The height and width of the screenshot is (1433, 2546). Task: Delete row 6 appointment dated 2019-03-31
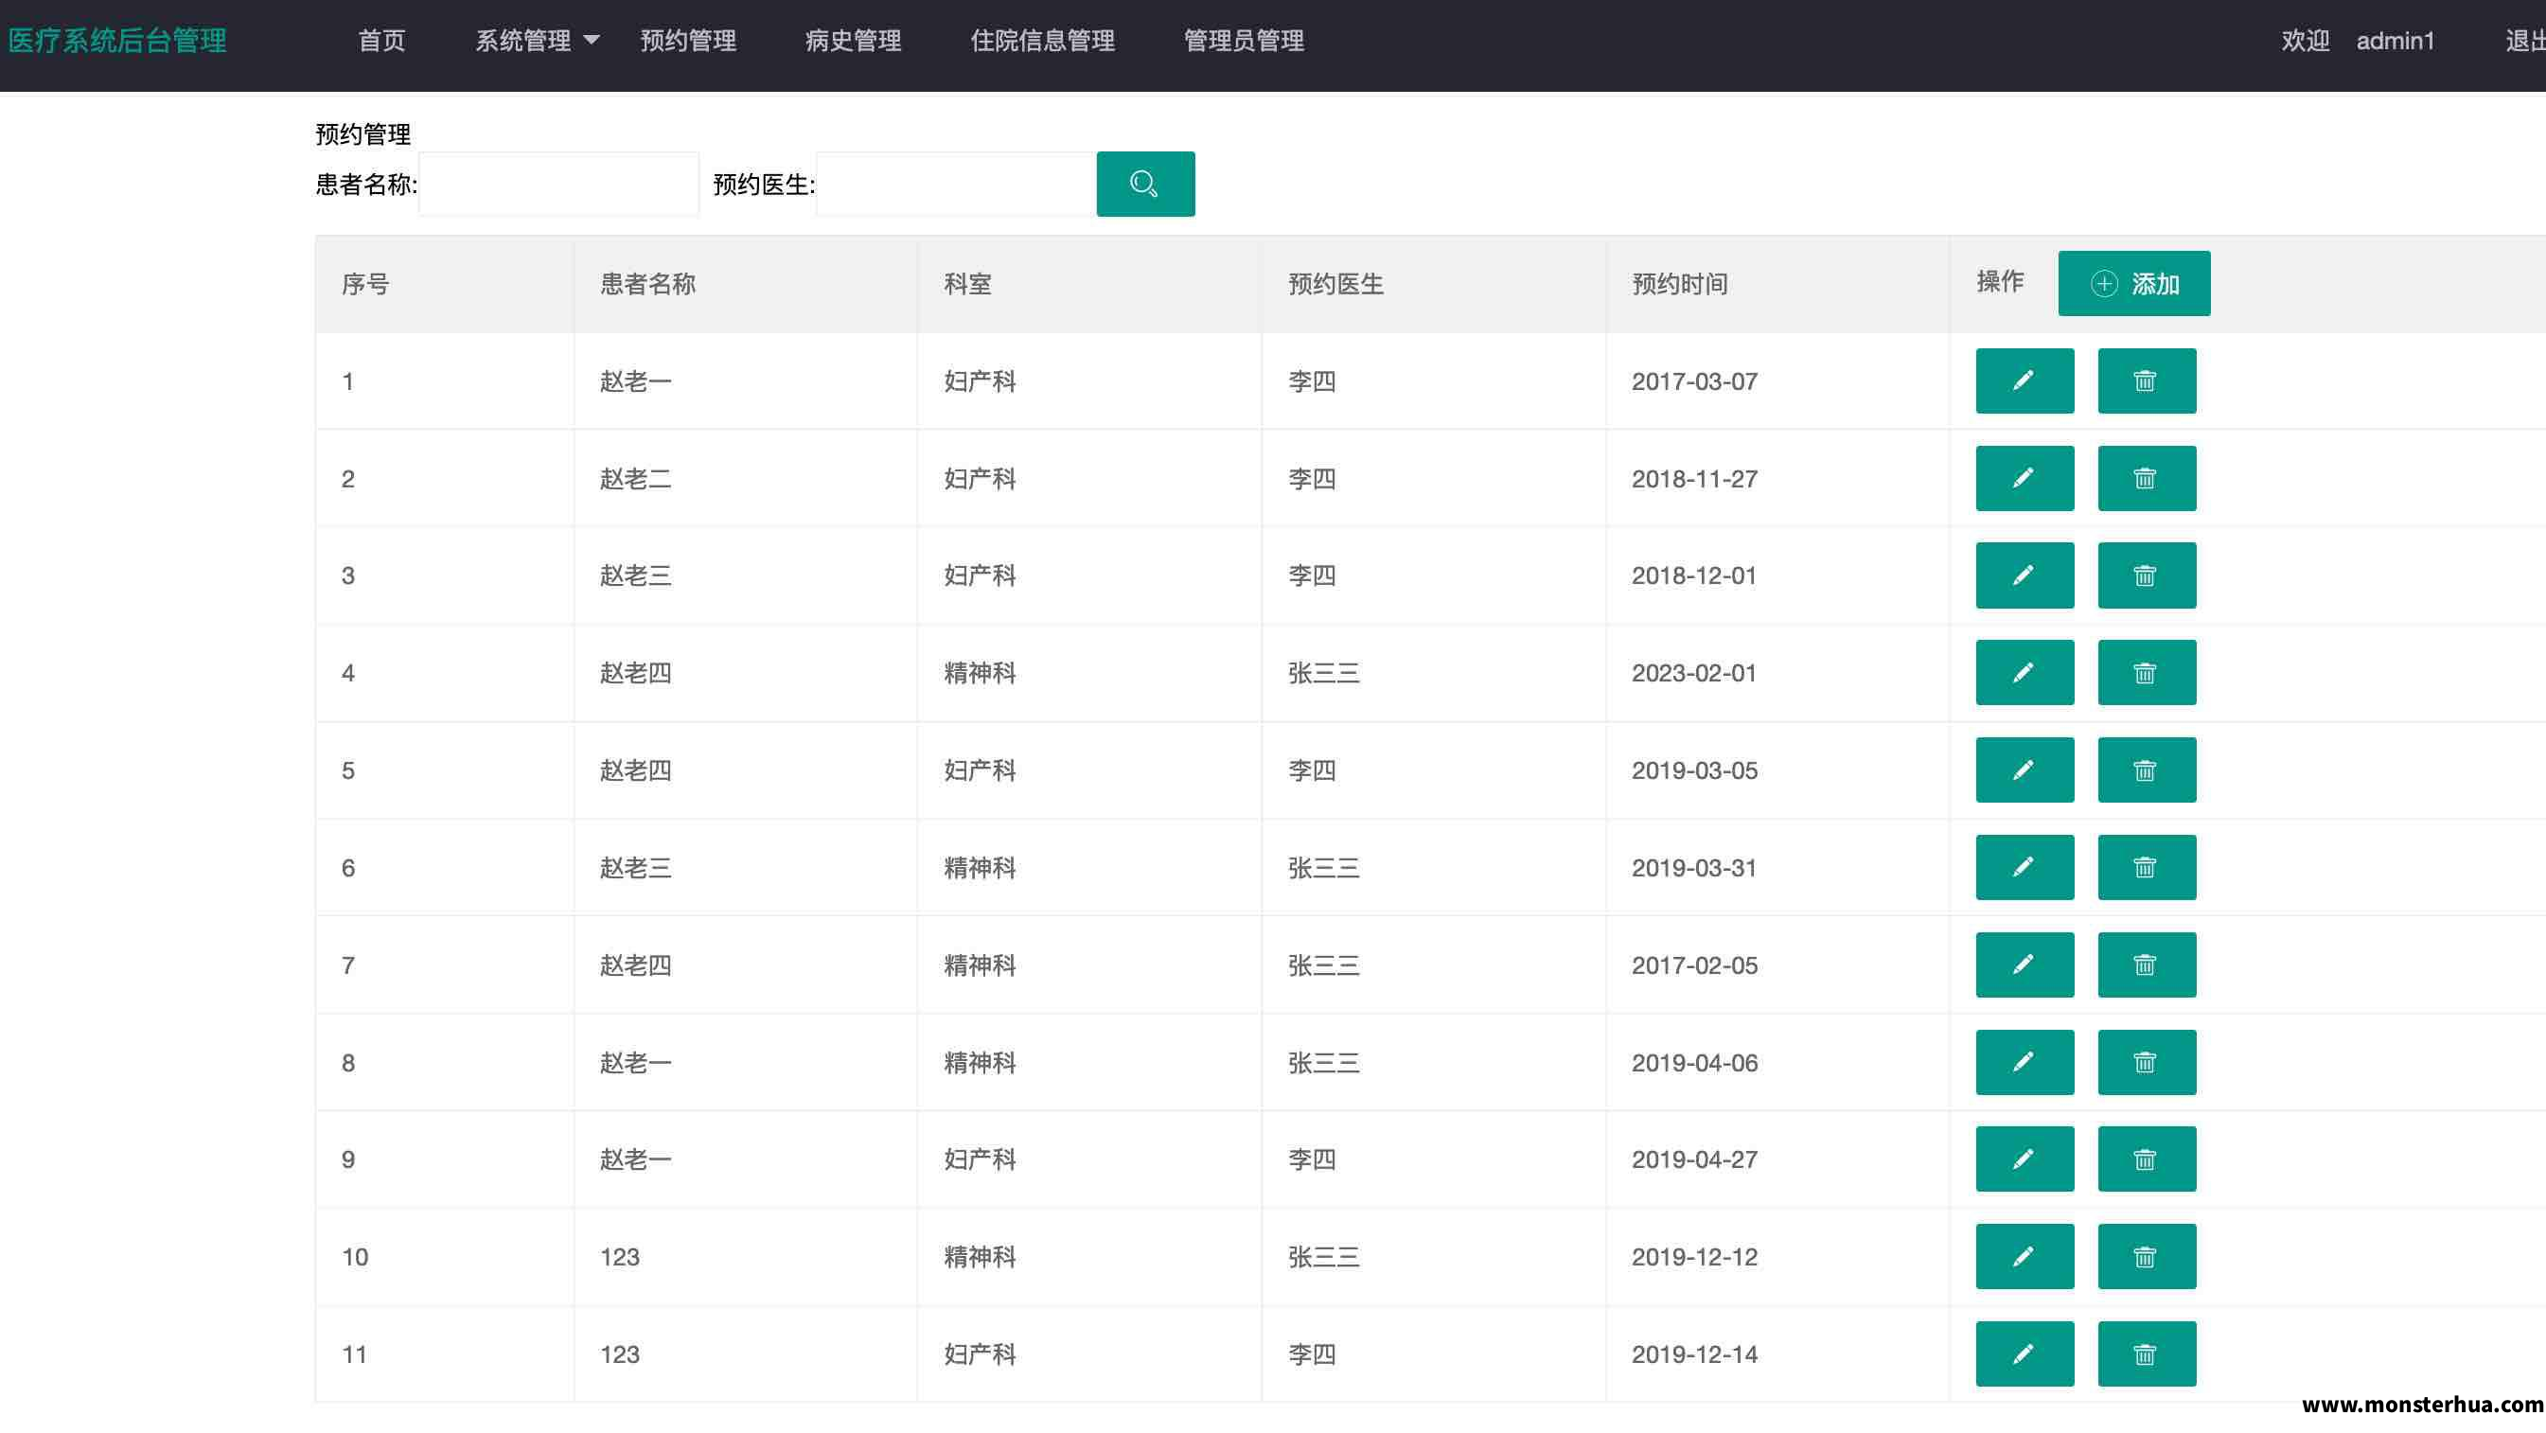2147,868
